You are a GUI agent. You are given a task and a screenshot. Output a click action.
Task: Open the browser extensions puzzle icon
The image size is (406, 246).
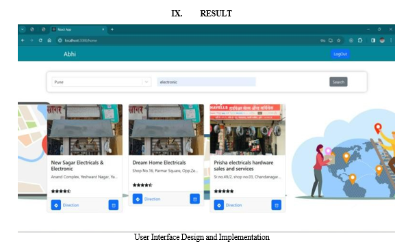pos(360,40)
